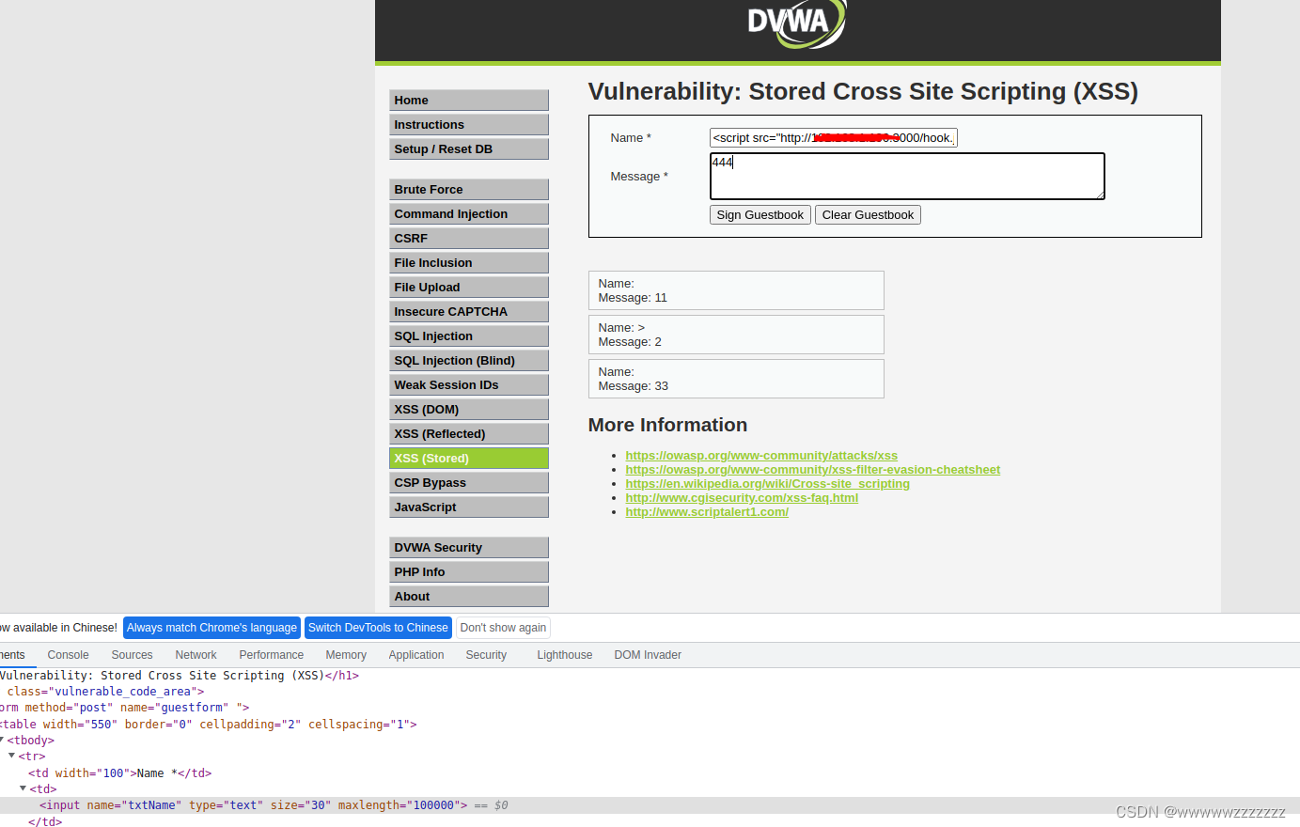Screen dimensions: 1300x827
Task: Switch to the Console tab in DevTools
Action: 68,655
